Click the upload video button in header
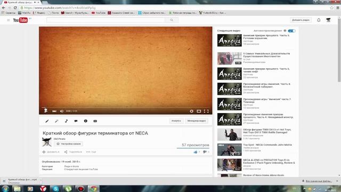The image size is (341, 192). tap(301, 20)
